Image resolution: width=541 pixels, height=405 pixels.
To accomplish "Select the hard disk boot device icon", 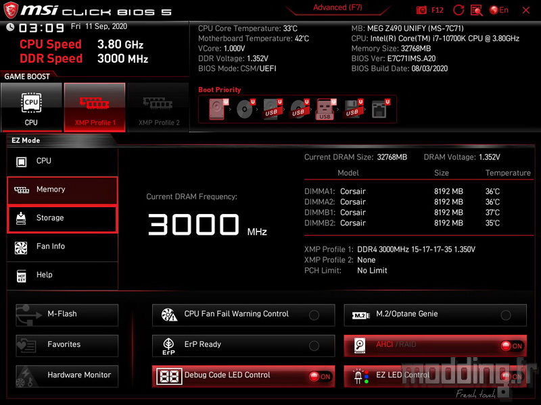I will [x=218, y=109].
